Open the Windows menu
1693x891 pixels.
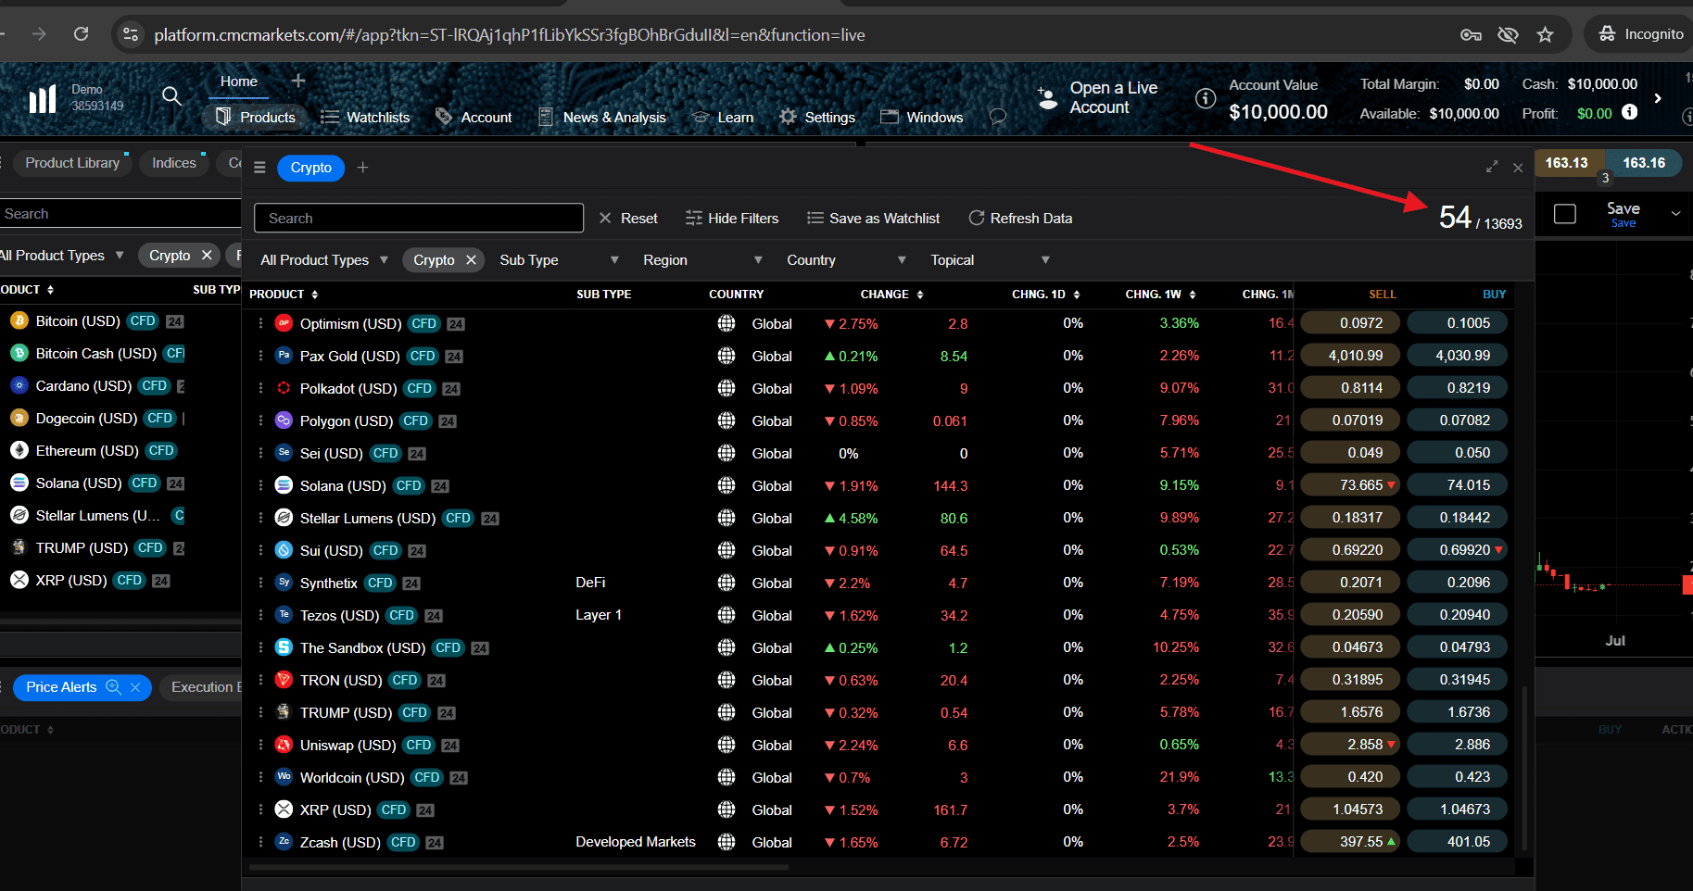[x=921, y=117]
